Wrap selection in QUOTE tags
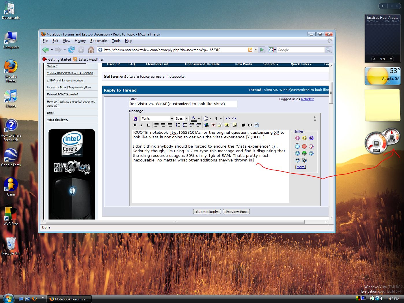The width and height of the screenshot is (404, 303). [235, 125]
